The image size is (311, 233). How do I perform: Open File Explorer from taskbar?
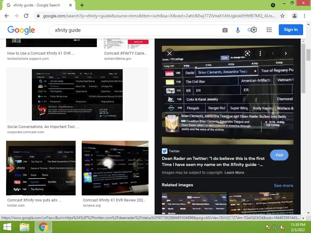coord(25,227)
